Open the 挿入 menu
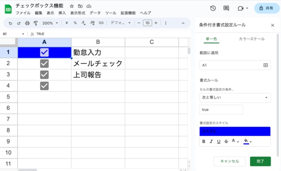 [x=62, y=13]
